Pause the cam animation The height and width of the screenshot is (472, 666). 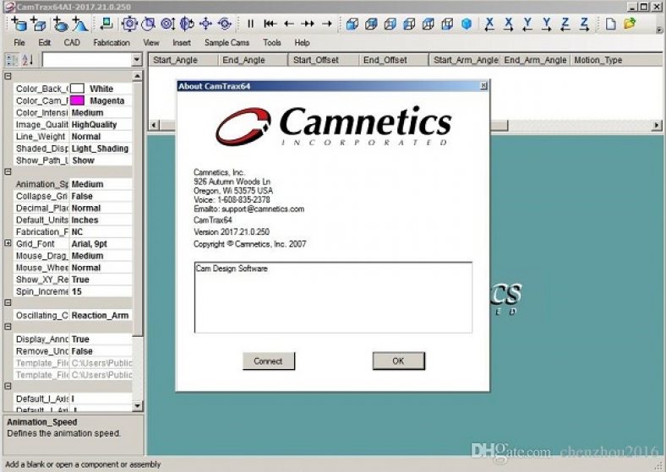click(x=251, y=24)
